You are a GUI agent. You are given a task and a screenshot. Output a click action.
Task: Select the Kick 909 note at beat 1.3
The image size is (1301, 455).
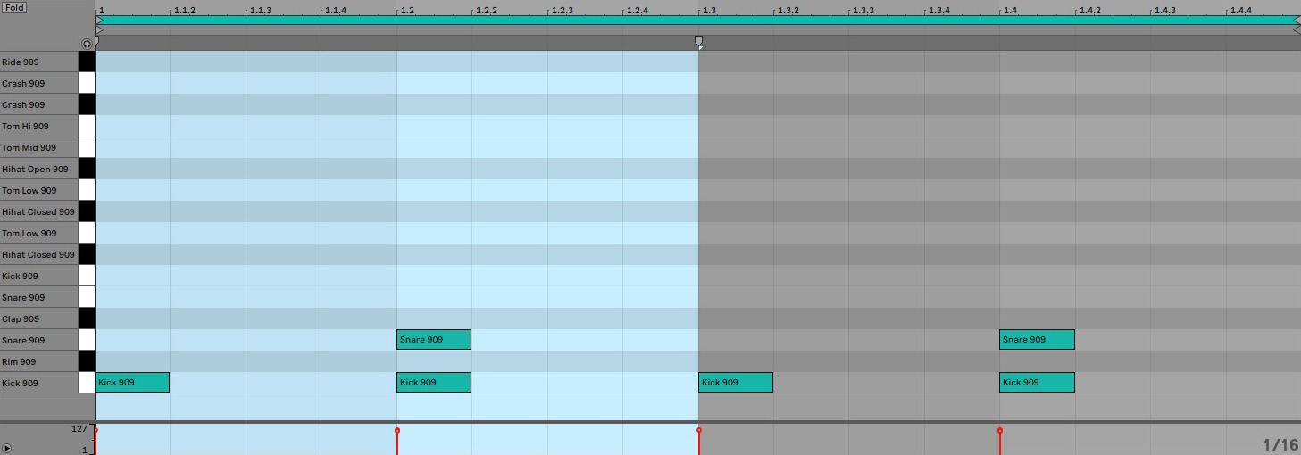(735, 383)
